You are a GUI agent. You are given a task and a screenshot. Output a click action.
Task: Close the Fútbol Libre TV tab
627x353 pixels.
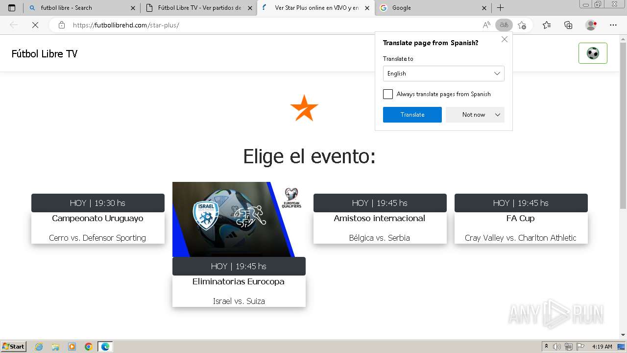pyautogui.click(x=250, y=8)
